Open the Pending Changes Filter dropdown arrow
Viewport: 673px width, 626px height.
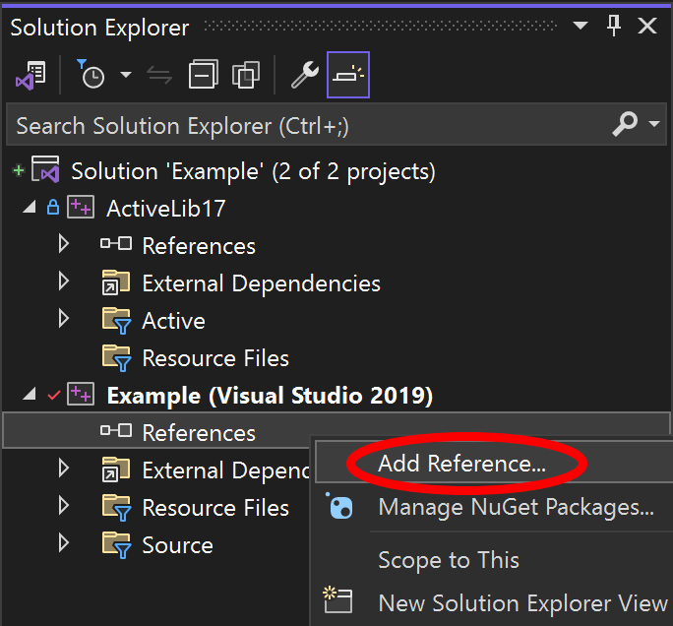click(125, 76)
